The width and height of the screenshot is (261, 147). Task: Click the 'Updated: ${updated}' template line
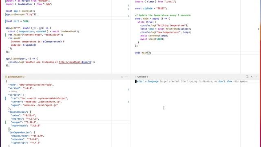24,45
